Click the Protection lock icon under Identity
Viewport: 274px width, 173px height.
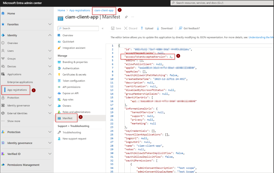coord(3,98)
